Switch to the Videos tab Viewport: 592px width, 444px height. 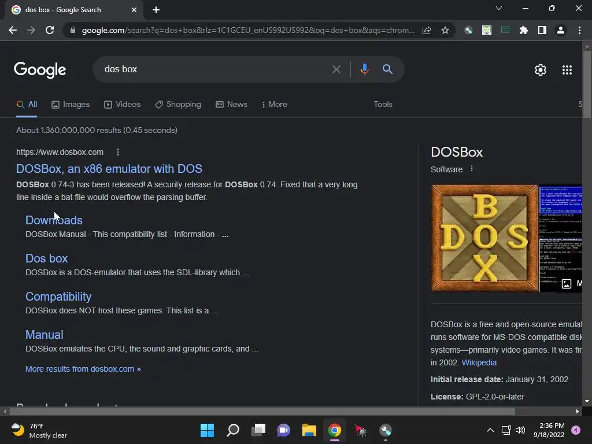pos(123,105)
